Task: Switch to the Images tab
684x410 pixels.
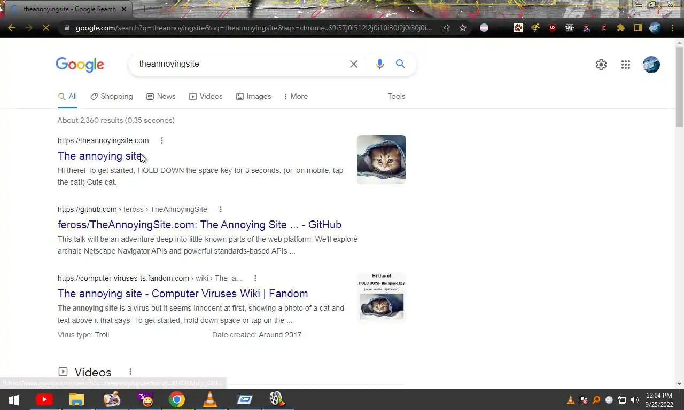Action: 253,96
